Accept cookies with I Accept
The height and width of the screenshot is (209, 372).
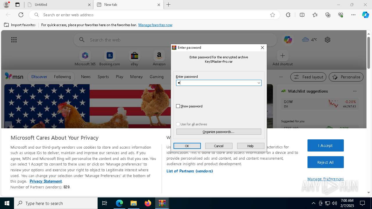325,145
